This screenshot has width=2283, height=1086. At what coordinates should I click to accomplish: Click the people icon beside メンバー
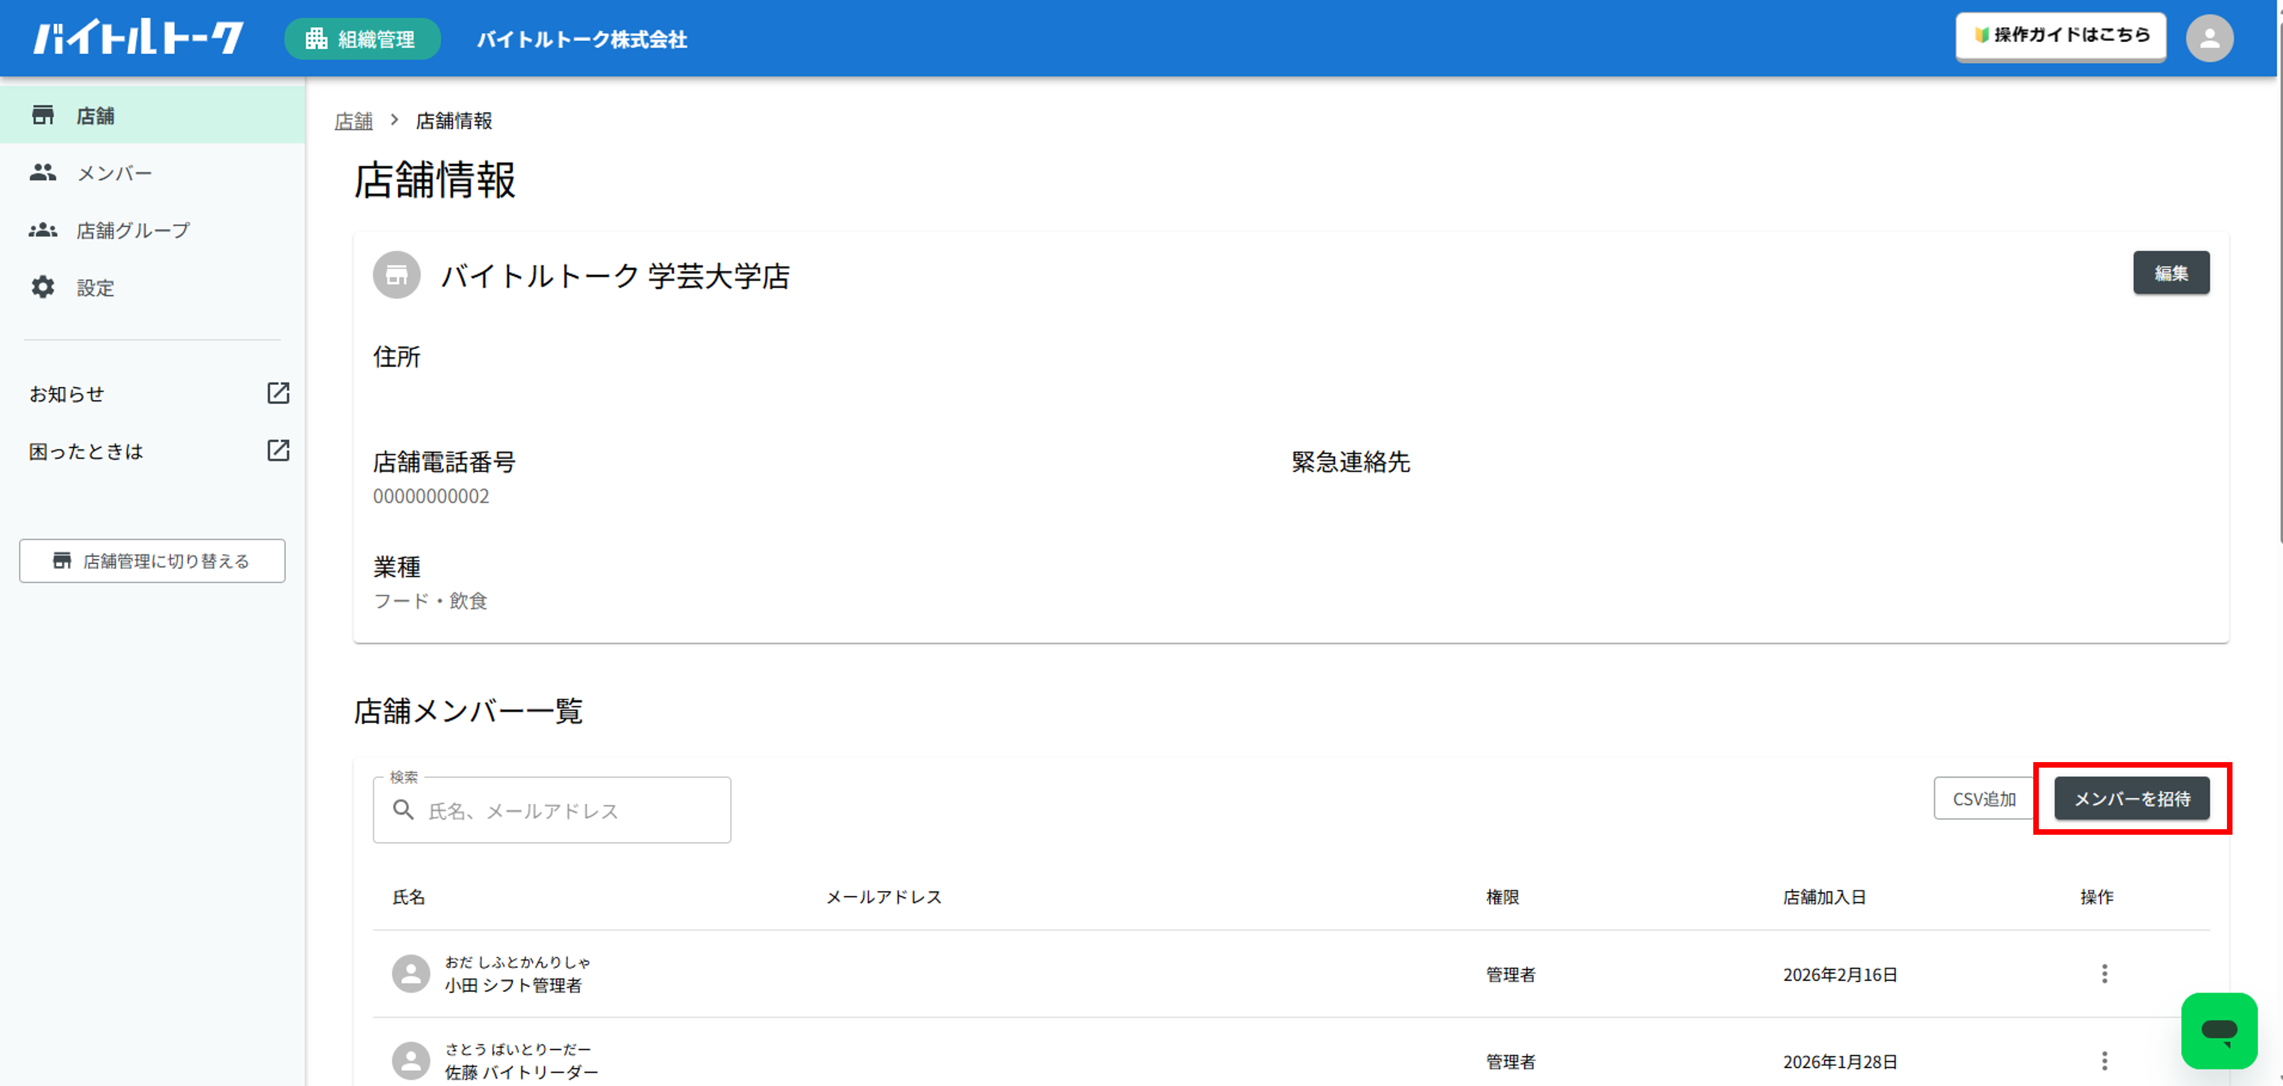point(43,172)
